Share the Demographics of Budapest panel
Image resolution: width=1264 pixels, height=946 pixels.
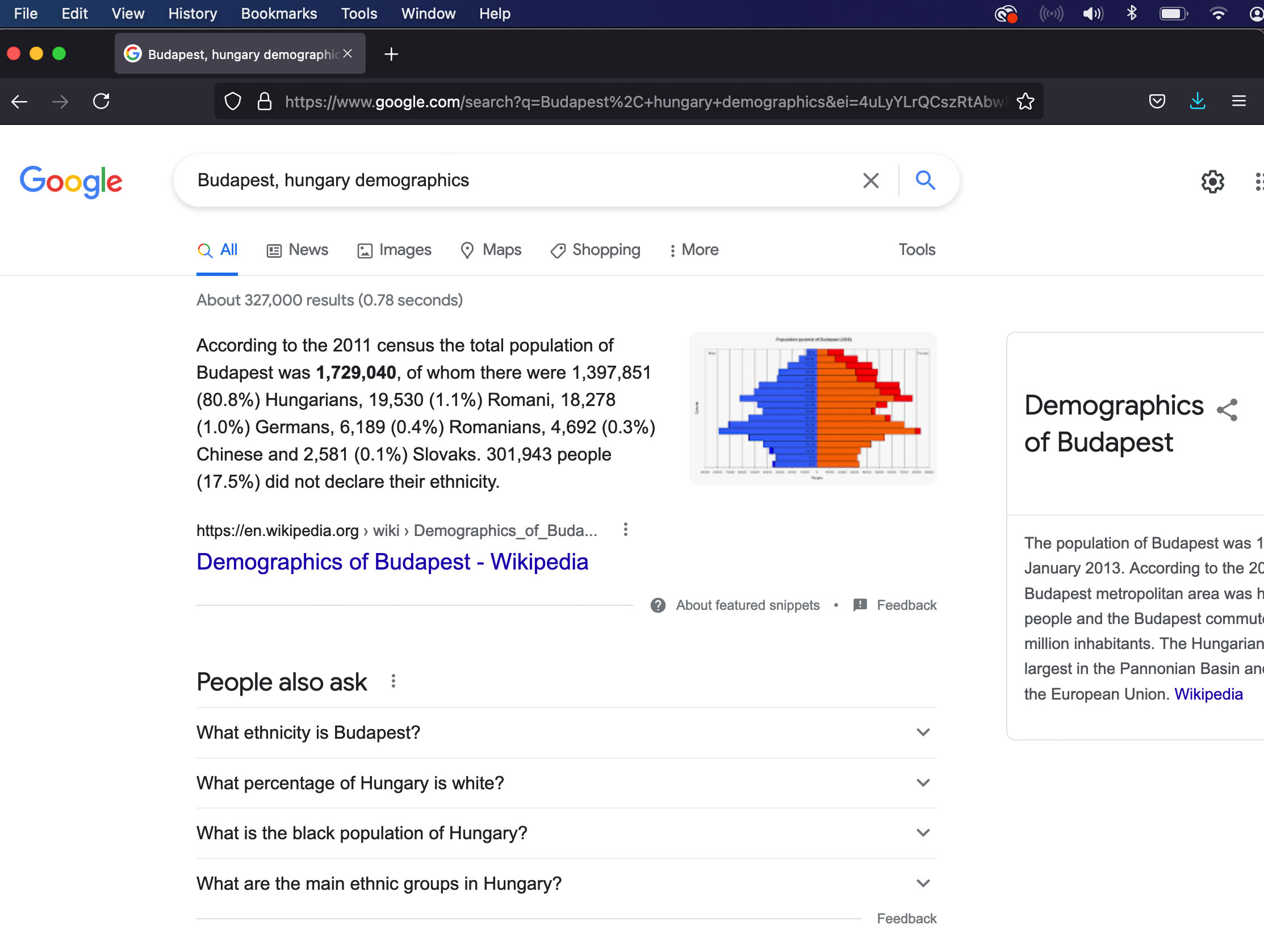click(1227, 409)
